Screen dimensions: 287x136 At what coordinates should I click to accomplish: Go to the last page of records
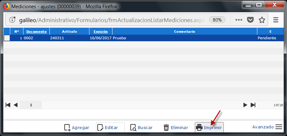253,105
